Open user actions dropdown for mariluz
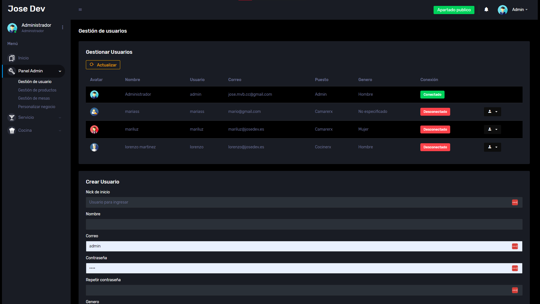Image resolution: width=540 pixels, height=304 pixels. coord(492,129)
